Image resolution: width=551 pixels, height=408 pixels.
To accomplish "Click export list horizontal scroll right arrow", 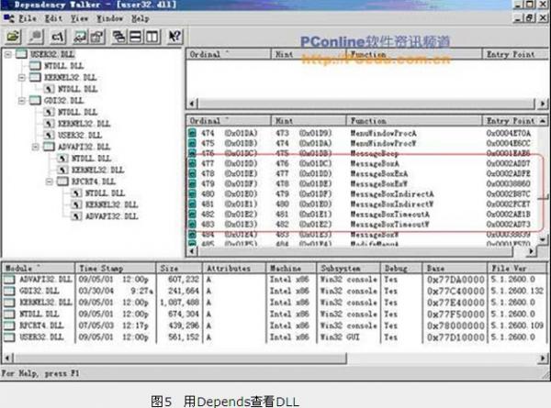I will point(532,251).
